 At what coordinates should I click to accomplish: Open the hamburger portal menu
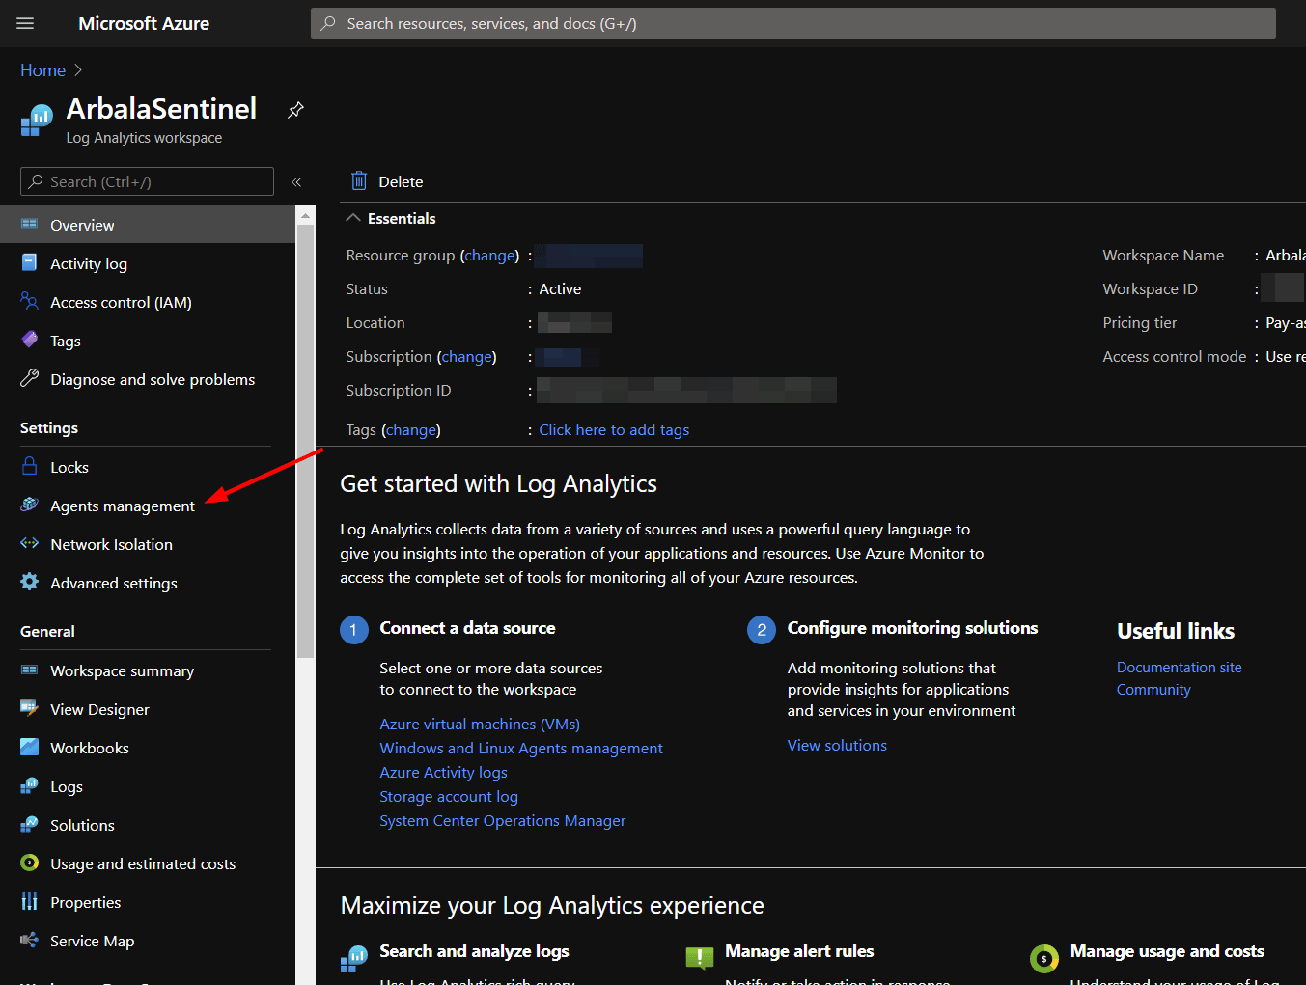coord(25,23)
